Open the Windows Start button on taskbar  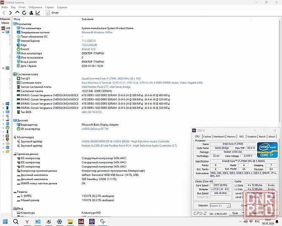(x=5, y=221)
